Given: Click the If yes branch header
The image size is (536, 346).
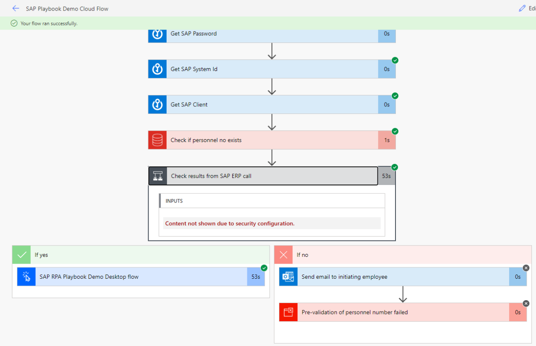Looking at the screenshot, I should tap(141, 255).
